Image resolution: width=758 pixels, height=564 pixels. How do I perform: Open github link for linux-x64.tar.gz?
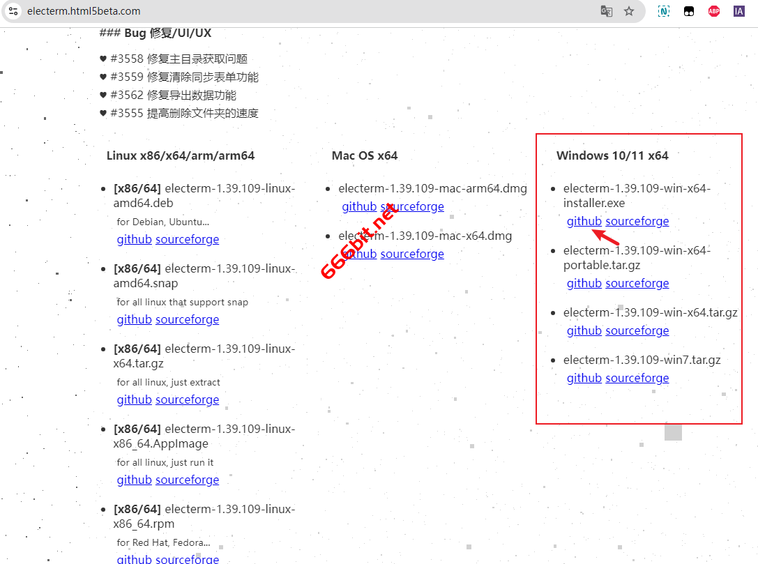(x=134, y=399)
